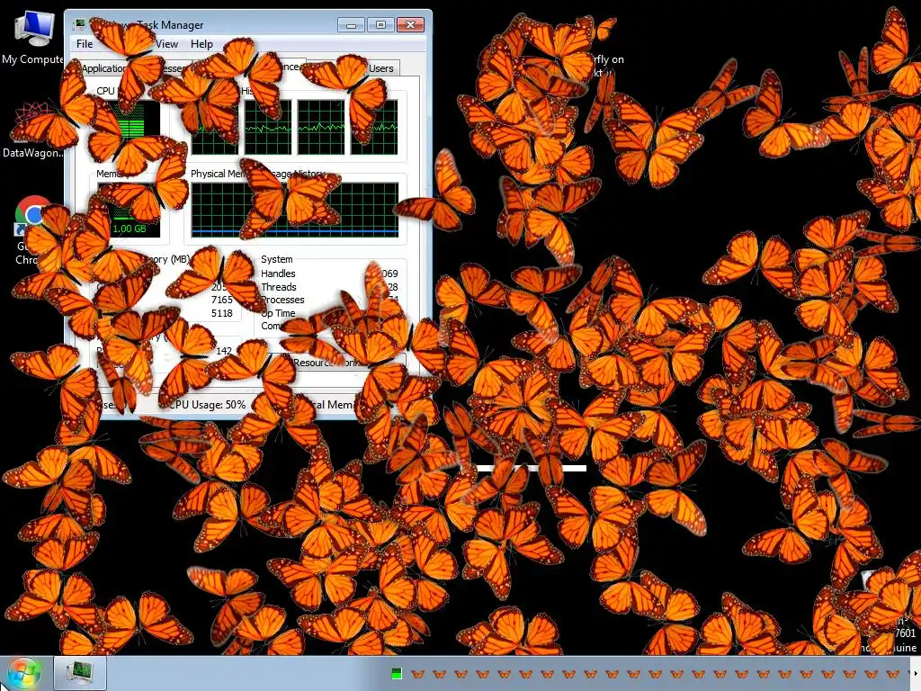Click the 'Threads' label under System
The image size is (921, 691).
coord(279,287)
